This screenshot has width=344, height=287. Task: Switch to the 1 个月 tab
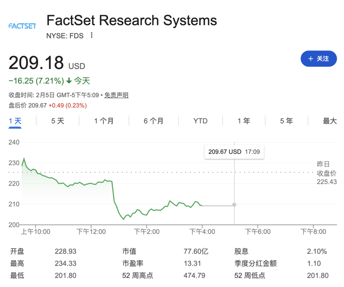pos(104,121)
